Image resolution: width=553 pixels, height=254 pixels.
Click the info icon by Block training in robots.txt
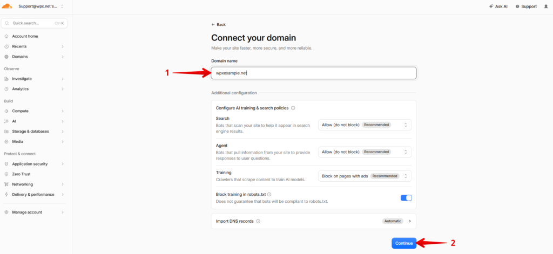pyautogui.click(x=269, y=194)
